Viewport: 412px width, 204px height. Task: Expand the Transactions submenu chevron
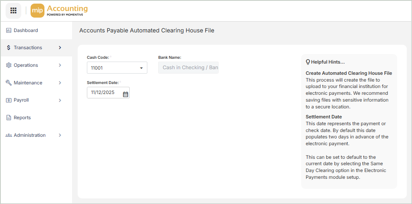click(60, 48)
